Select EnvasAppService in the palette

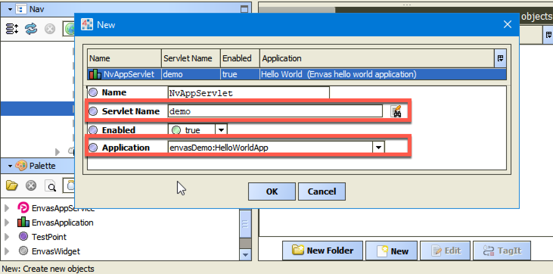(x=63, y=208)
